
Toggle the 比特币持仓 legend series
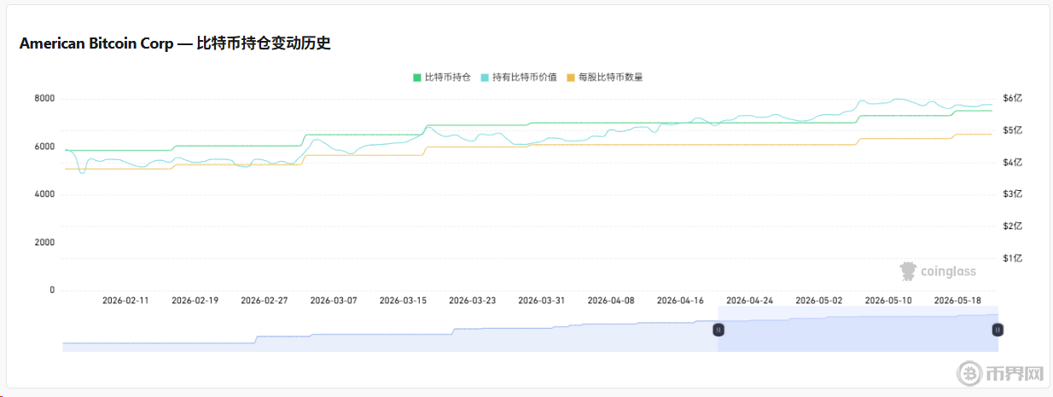tap(442, 77)
